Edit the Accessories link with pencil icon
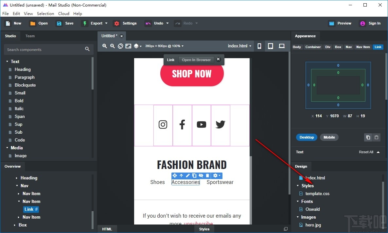This screenshot has width=388, height=233. [x=188, y=175]
